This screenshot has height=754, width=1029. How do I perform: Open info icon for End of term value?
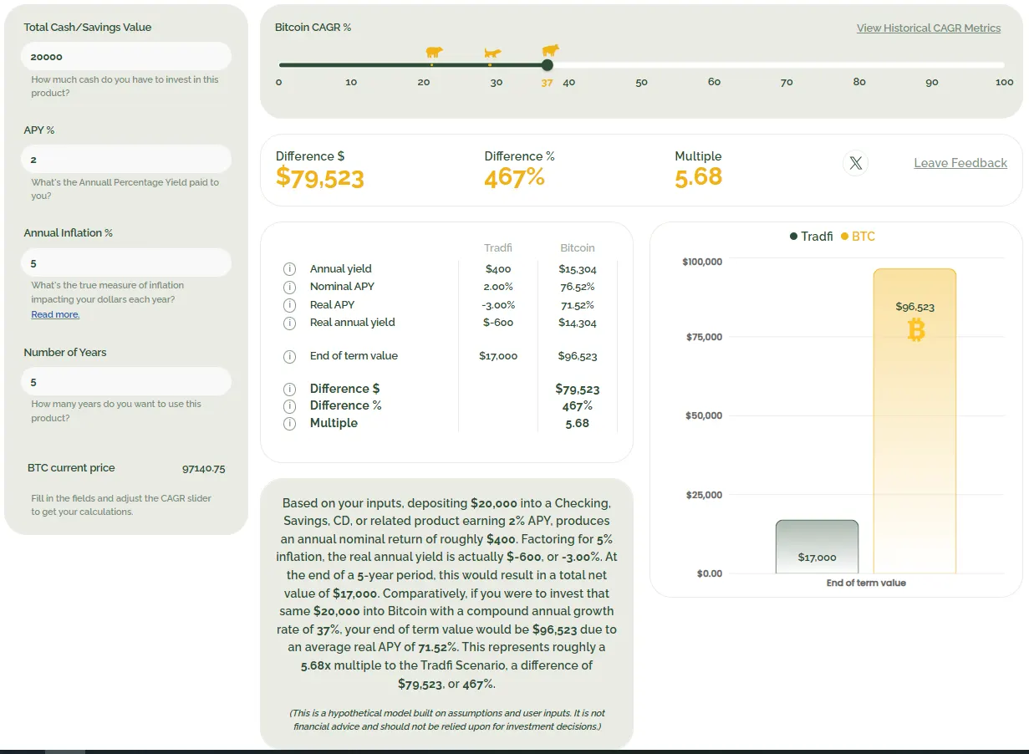[289, 356]
